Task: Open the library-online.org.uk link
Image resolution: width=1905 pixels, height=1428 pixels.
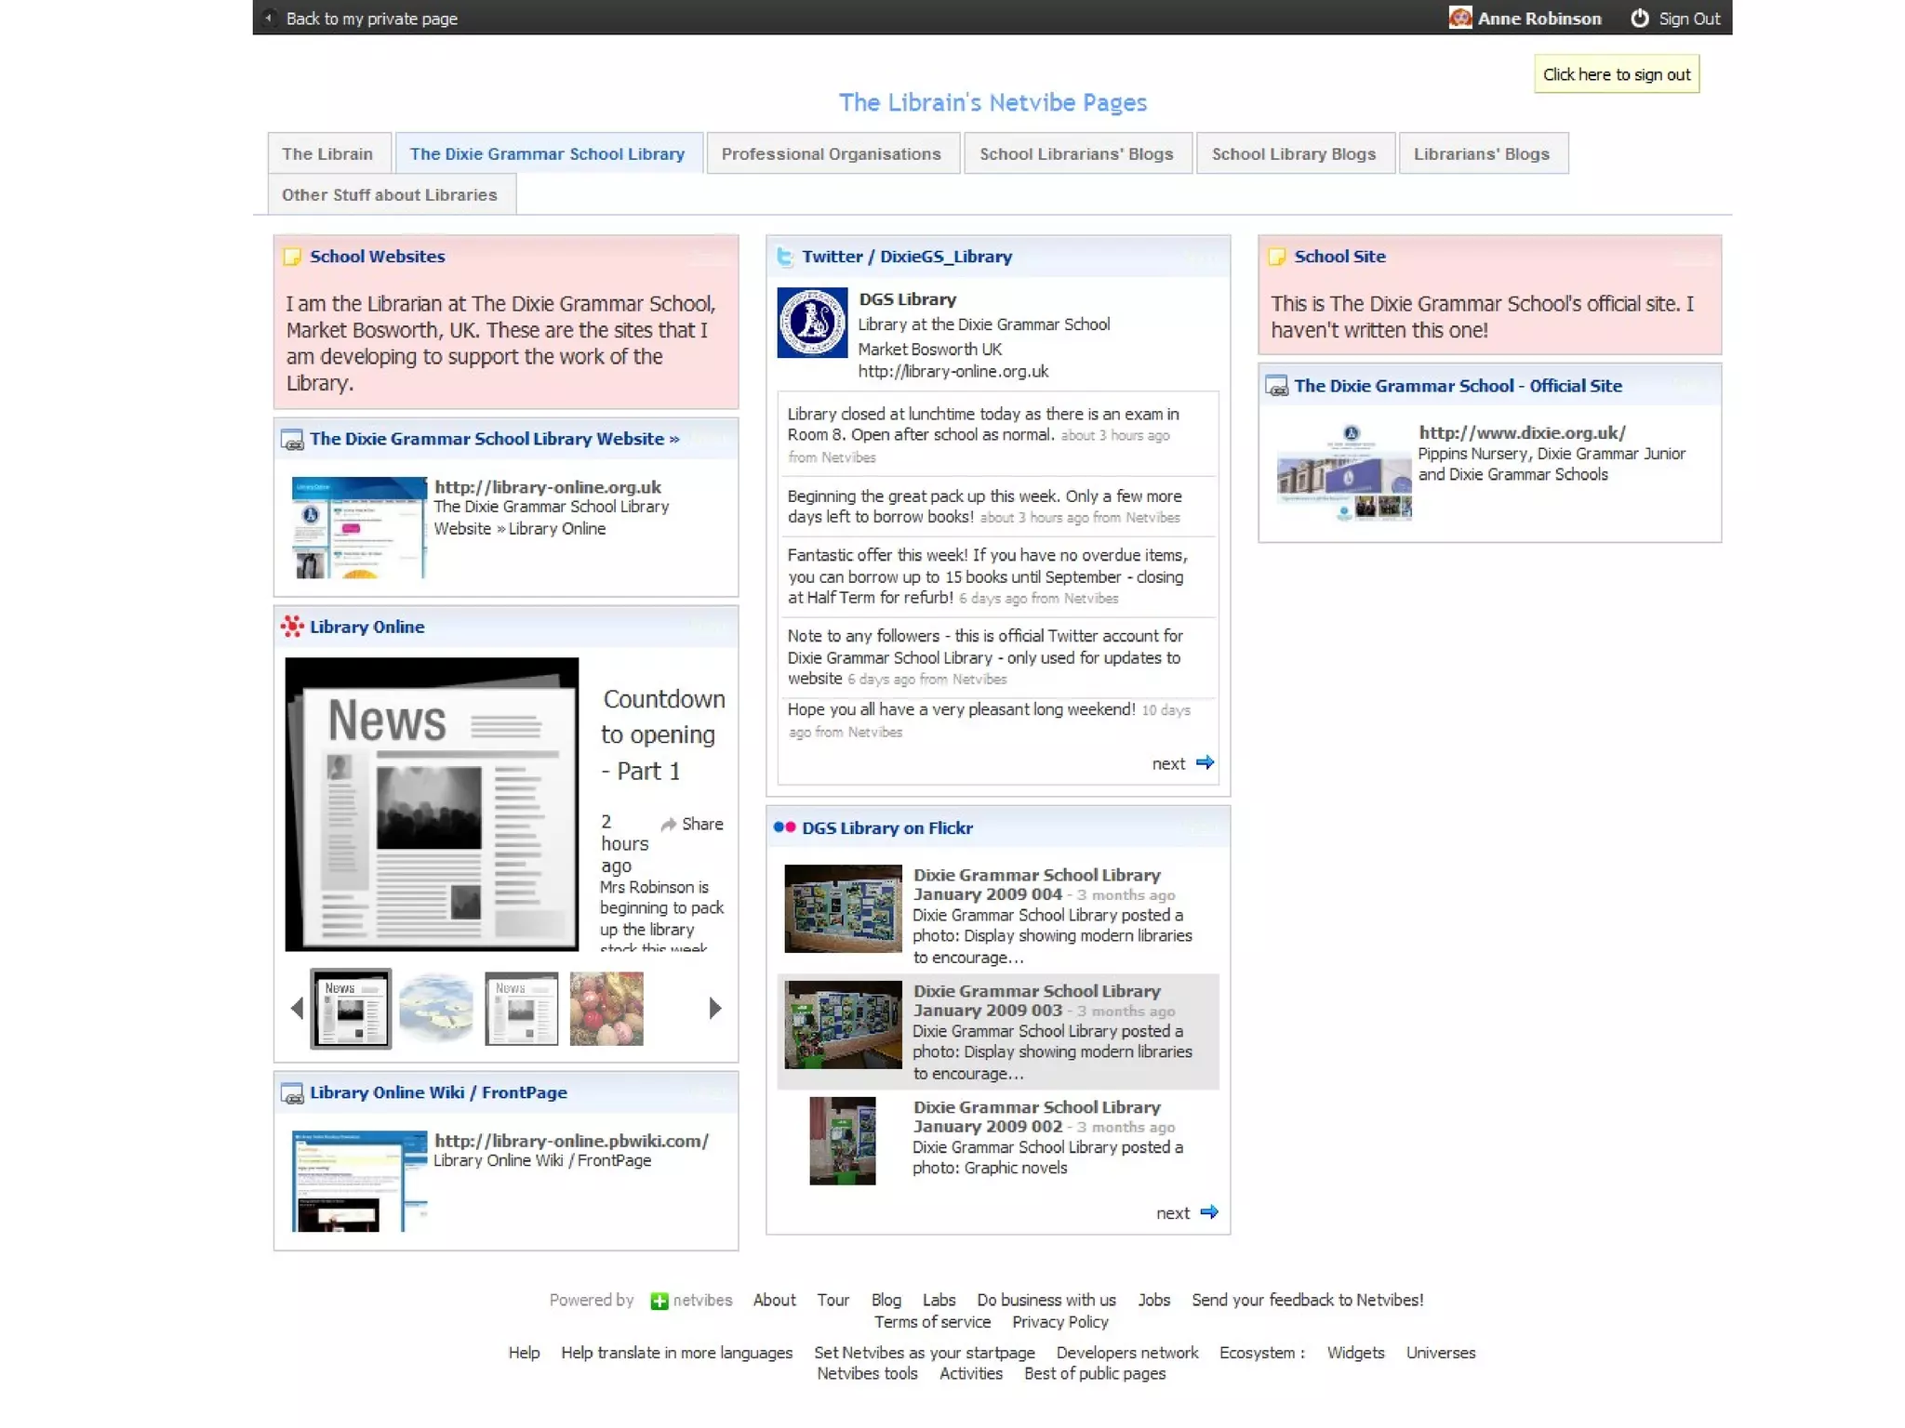Action: tap(548, 487)
